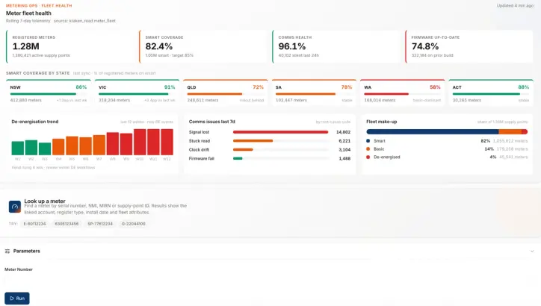Select the NSW state coverage card
This screenshot has height=306, width=541.
[x=49, y=93]
